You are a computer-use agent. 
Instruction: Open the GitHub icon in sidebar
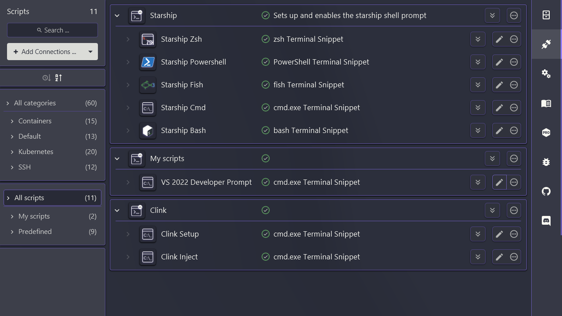pos(546,191)
